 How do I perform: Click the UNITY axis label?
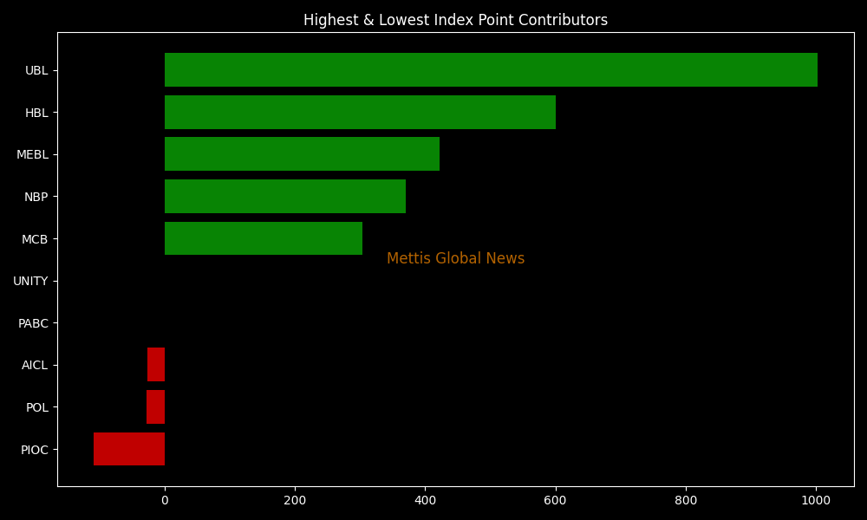[30, 281]
